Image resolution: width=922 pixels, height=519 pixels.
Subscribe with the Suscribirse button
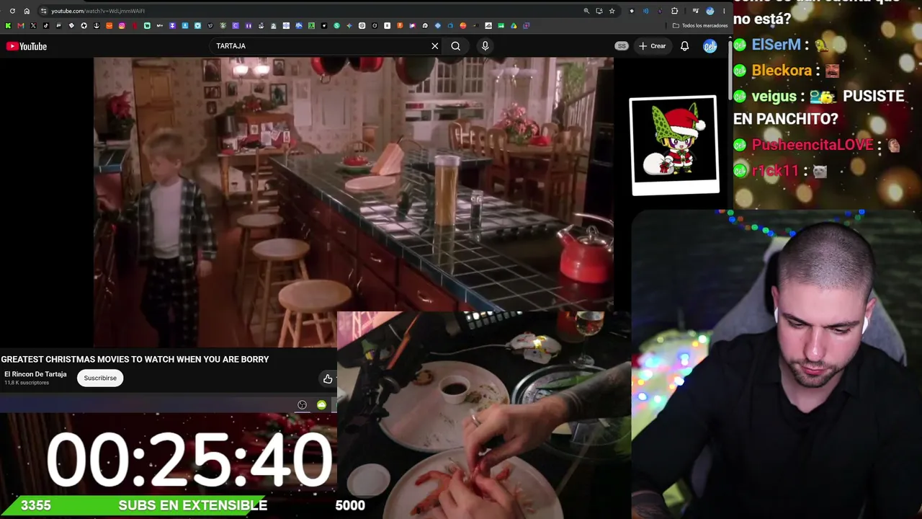point(100,378)
